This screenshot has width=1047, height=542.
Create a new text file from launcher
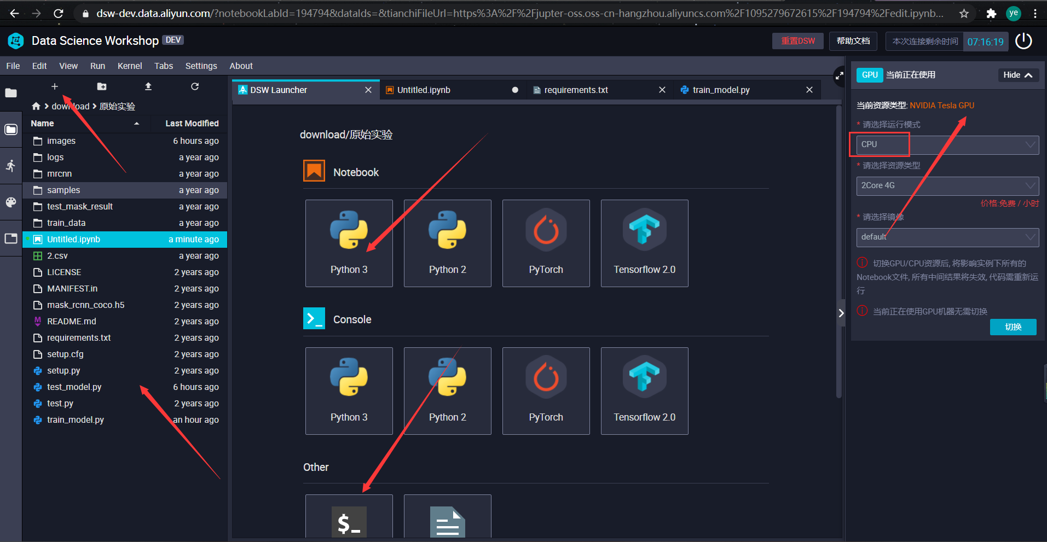[448, 516]
